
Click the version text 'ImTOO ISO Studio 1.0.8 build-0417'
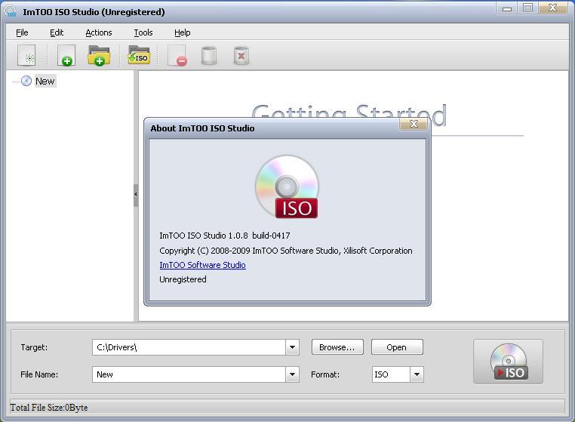pyautogui.click(x=224, y=236)
